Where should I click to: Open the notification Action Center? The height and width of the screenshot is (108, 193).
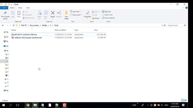pyautogui.click(x=183, y=105)
